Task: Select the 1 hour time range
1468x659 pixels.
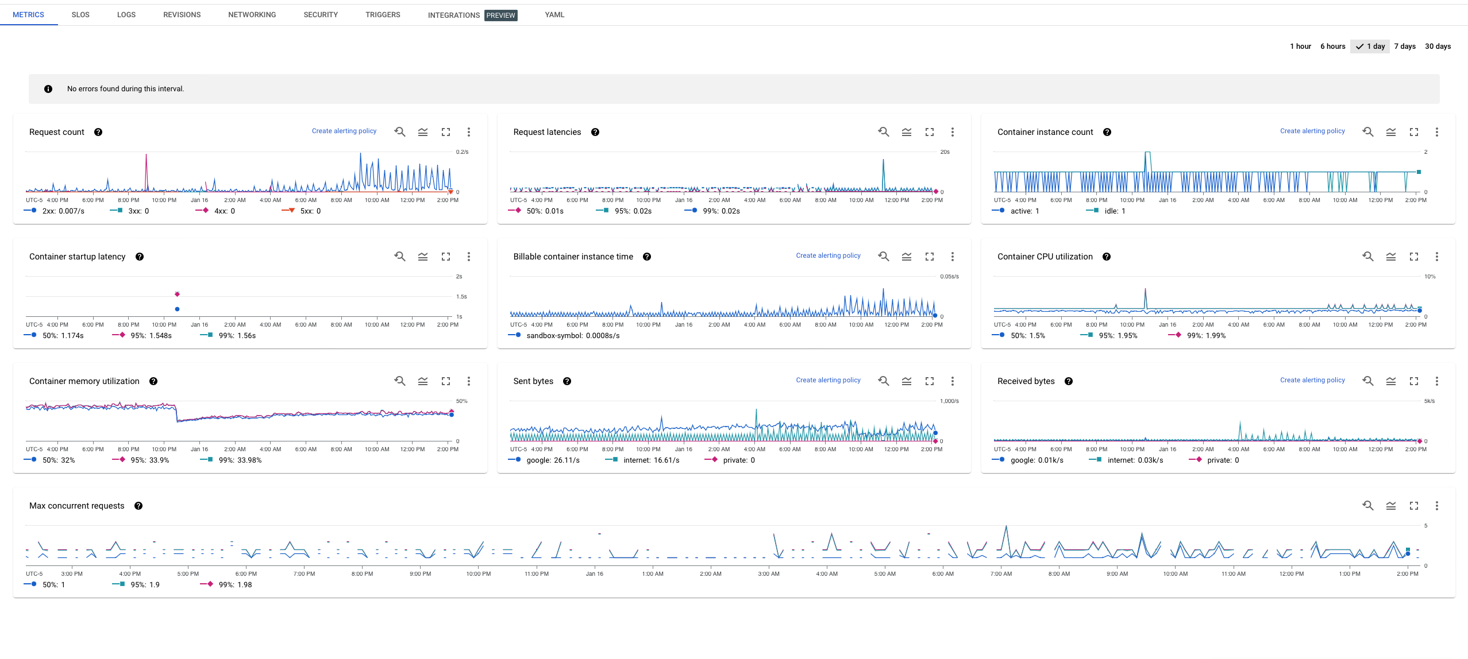Action: coord(1300,46)
